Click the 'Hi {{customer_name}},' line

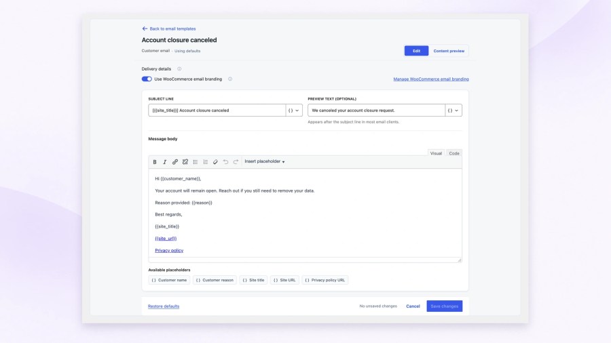(x=178, y=179)
